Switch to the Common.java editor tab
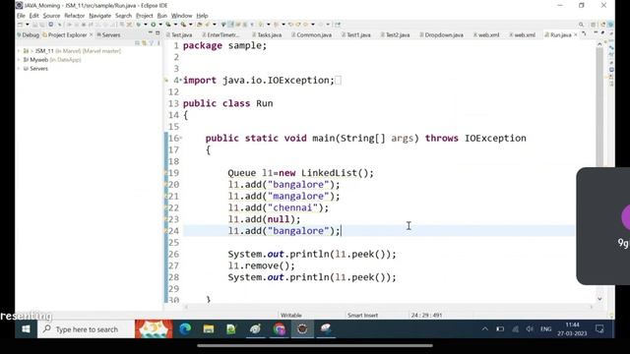Screen dimensions: 630x354 pos(311,35)
